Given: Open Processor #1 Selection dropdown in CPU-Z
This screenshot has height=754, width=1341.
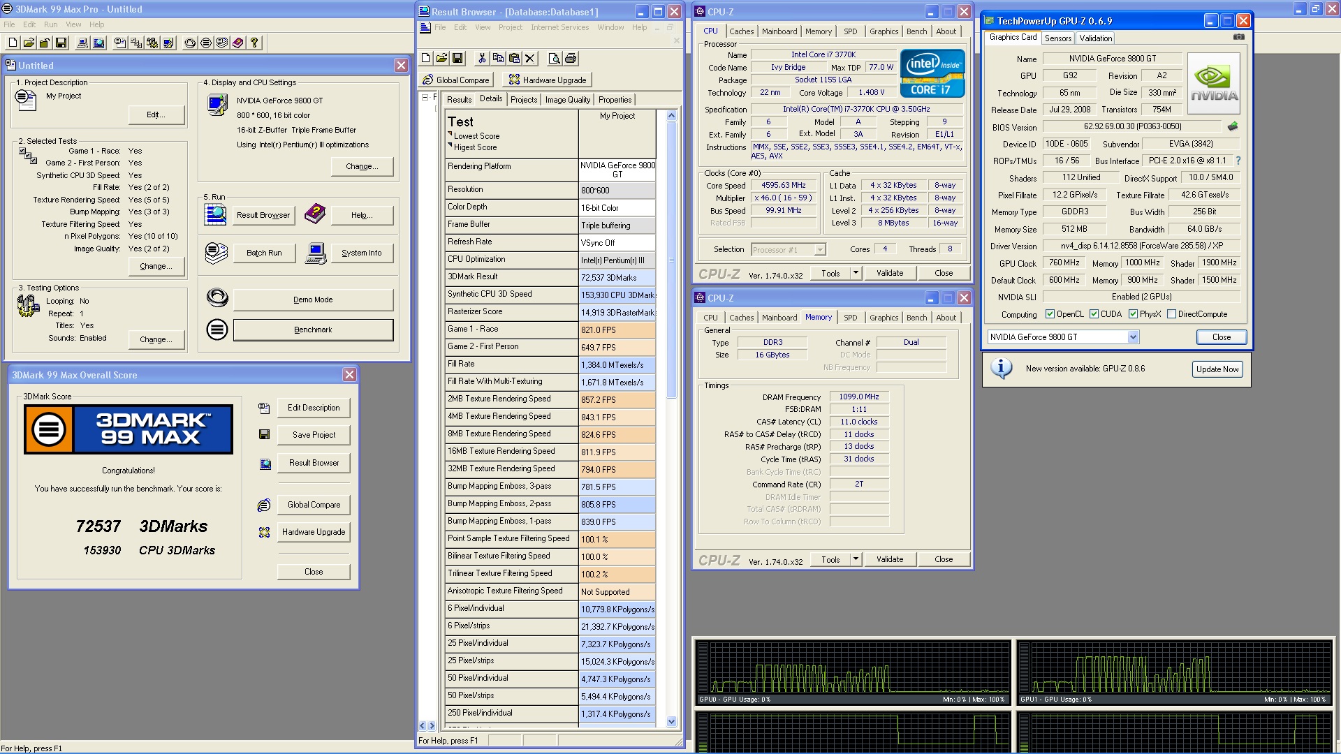Looking at the screenshot, I should point(820,250).
